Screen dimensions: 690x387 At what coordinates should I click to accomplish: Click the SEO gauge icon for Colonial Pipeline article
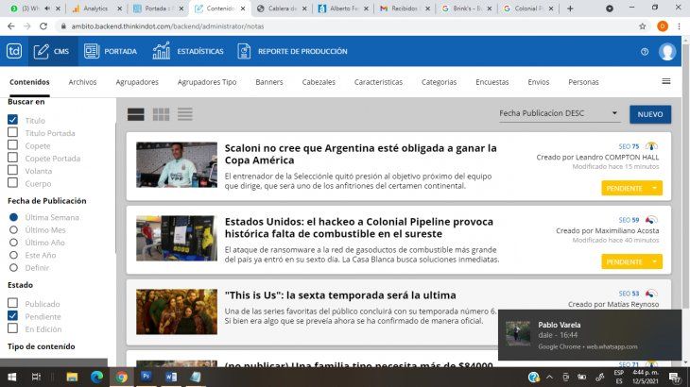point(651,220)
